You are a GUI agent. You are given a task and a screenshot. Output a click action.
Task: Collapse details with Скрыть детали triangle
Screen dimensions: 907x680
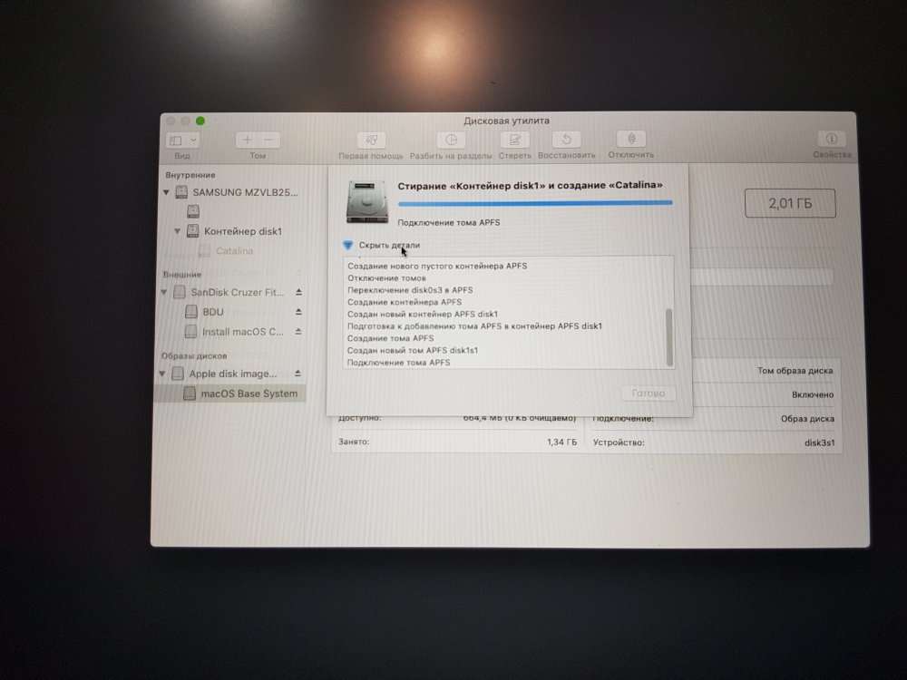(x=347, y=245)
